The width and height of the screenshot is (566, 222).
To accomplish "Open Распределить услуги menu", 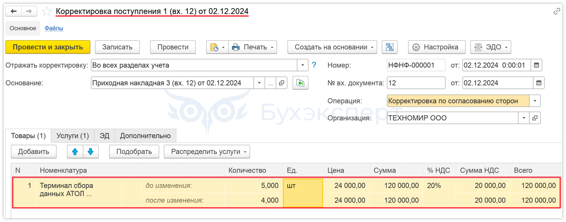I will pyautogui.click(x=207, y=152).
